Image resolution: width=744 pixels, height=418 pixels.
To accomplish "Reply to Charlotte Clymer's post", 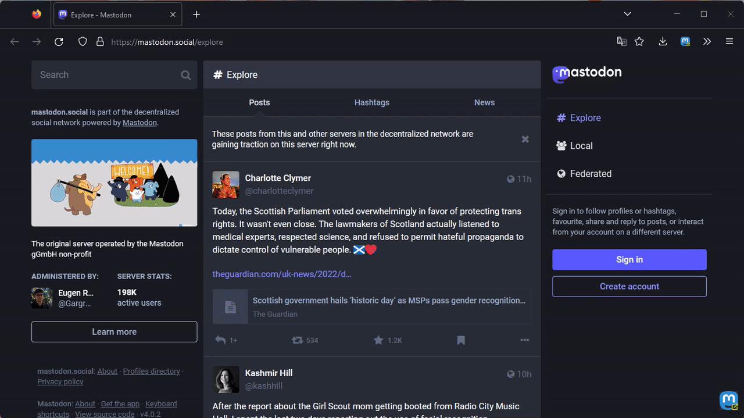I will (x=220, y=340).
